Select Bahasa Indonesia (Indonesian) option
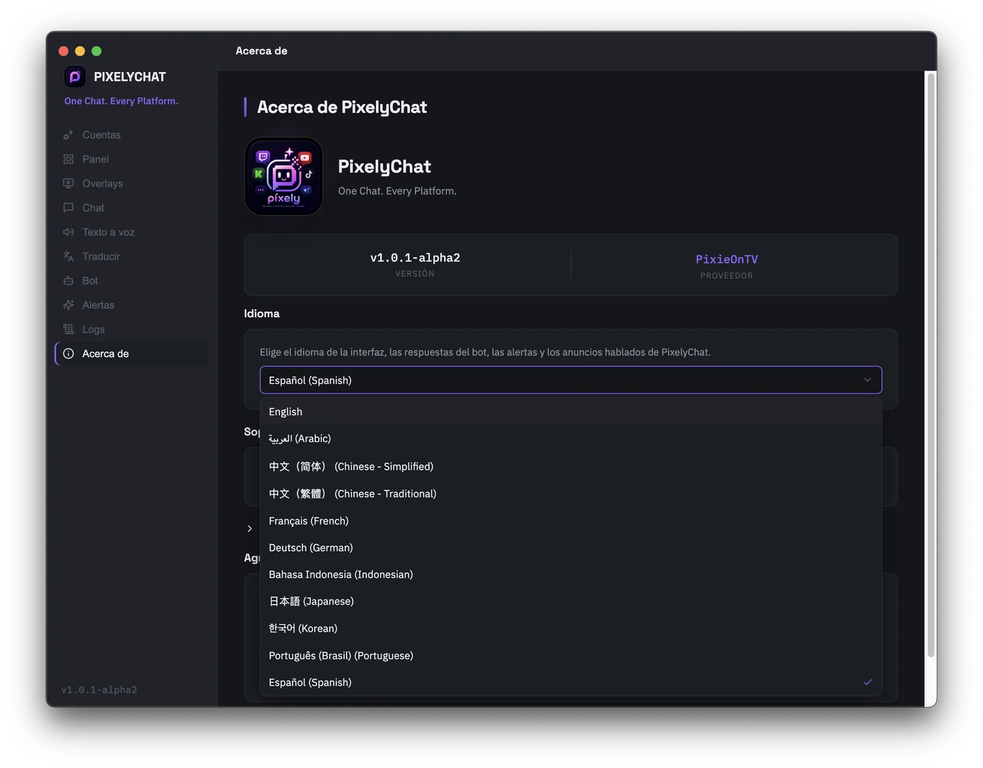Image resolution: width=983 pixels, height=768 pixels. coord(571,575)
